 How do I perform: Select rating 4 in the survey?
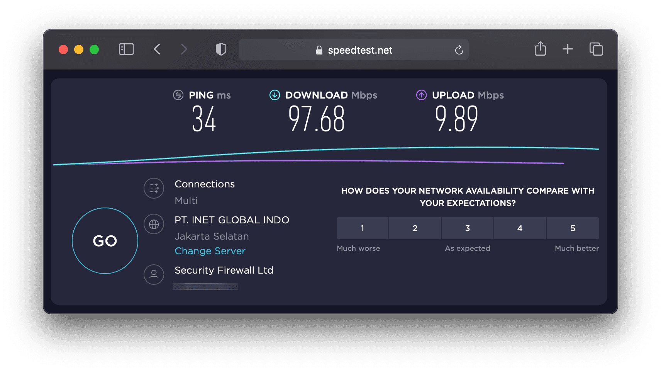point(520,228)
